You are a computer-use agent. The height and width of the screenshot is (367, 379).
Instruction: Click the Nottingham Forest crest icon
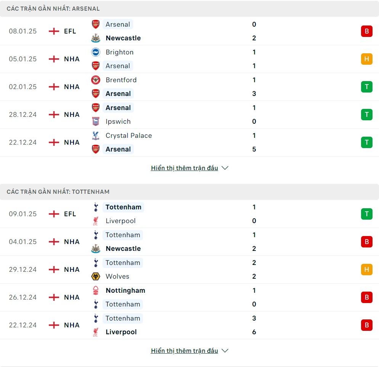[96, 290]
